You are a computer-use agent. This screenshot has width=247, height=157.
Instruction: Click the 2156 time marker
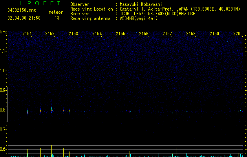tap(144, 33)
